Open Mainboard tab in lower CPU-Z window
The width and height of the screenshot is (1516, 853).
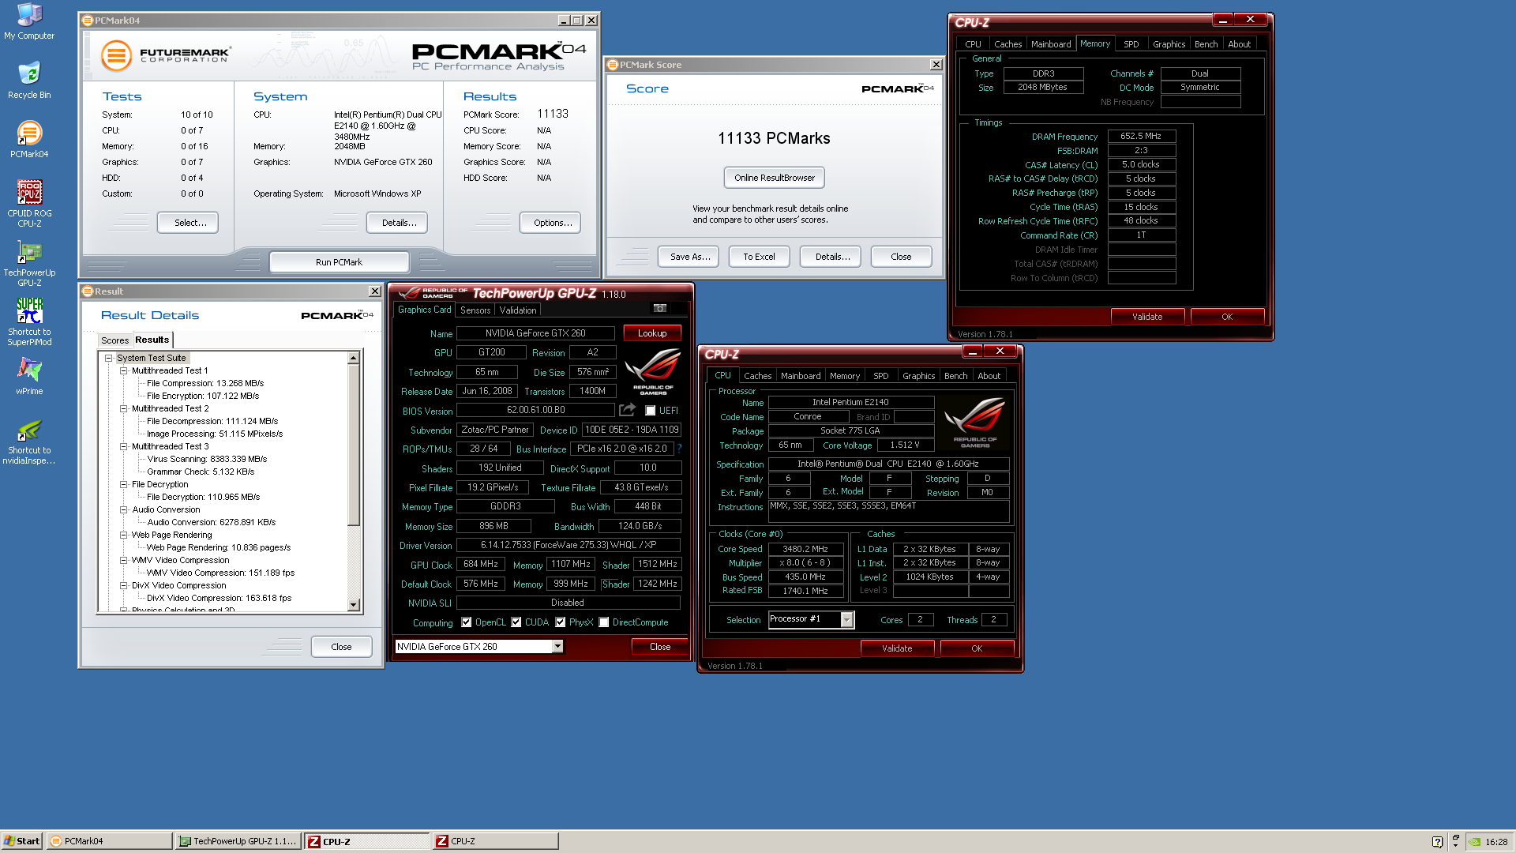click(801, 376)
